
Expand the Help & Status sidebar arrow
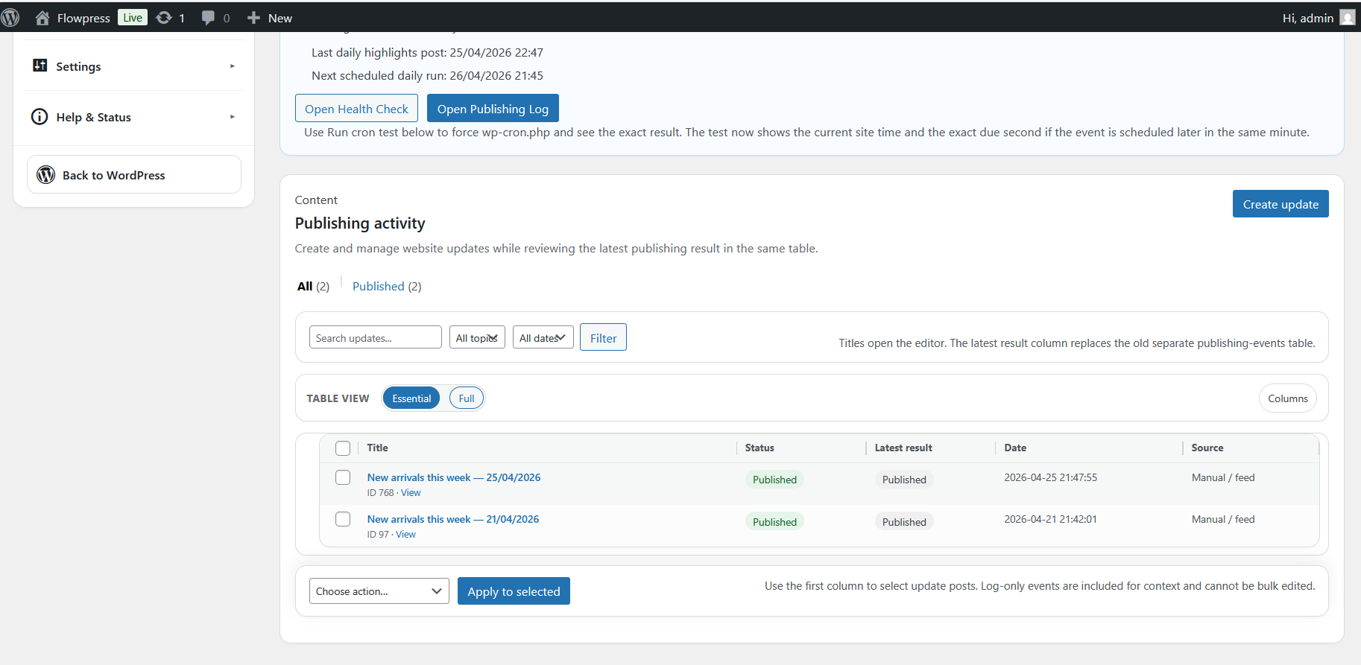pos(233,117)
